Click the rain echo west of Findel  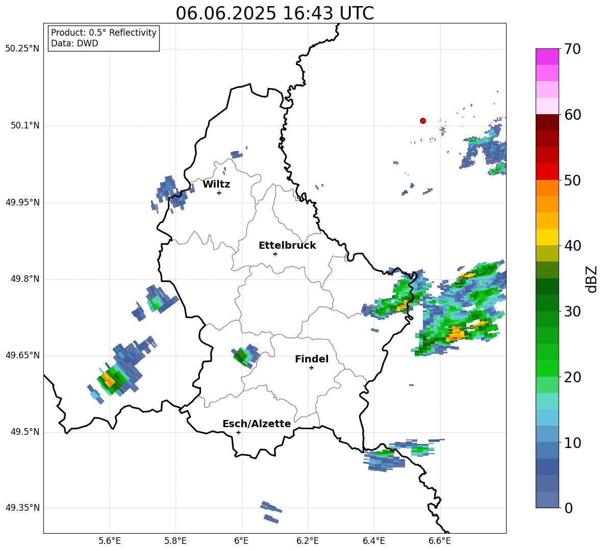coord(245,356)
